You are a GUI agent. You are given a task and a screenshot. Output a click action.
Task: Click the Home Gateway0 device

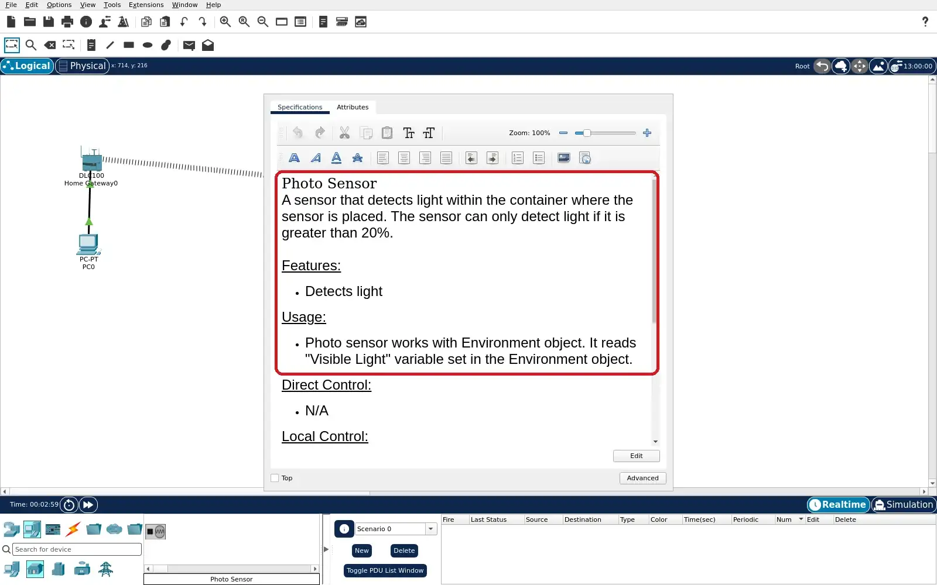coord(91,160)
